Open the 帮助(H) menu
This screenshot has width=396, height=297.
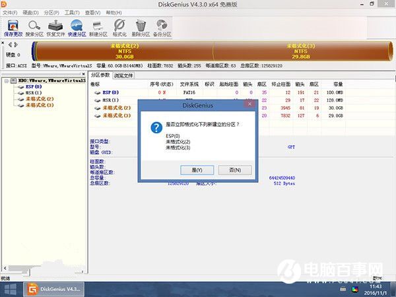pyautogui.click(x=114, y=13)
